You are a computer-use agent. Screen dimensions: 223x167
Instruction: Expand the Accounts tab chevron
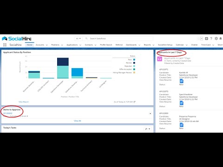point(47,45)
